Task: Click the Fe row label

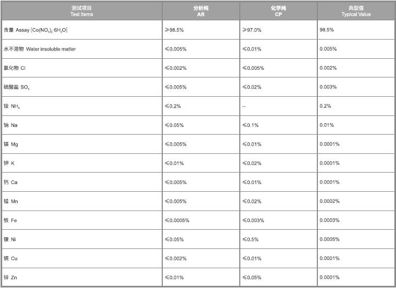Action: (x=10, y=220)
